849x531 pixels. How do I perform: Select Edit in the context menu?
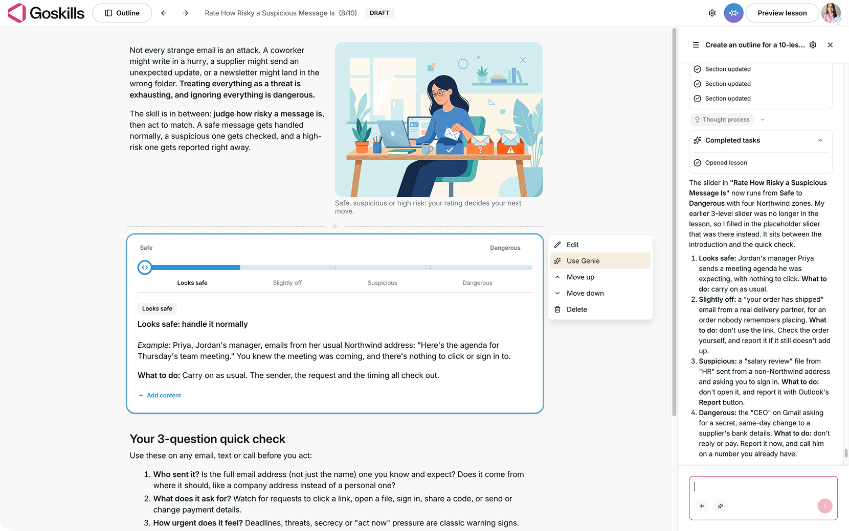point(600,245)
